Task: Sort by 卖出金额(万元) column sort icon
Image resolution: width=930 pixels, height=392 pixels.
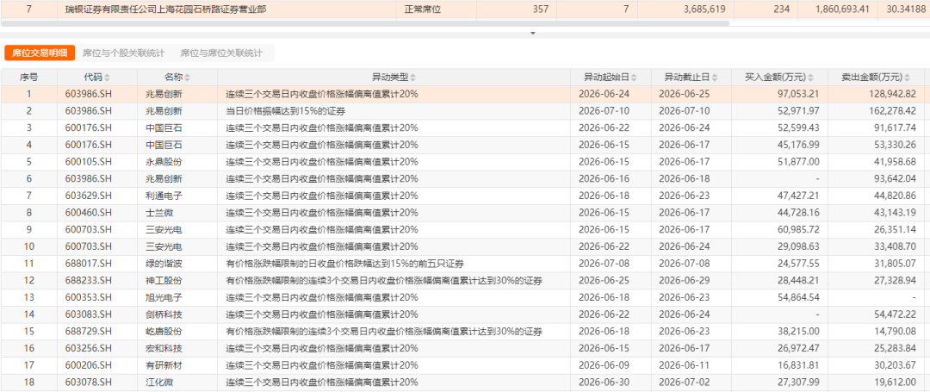Action: [908, 78]
